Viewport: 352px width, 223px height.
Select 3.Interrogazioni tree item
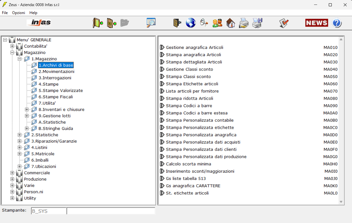[x=55, y=78]
